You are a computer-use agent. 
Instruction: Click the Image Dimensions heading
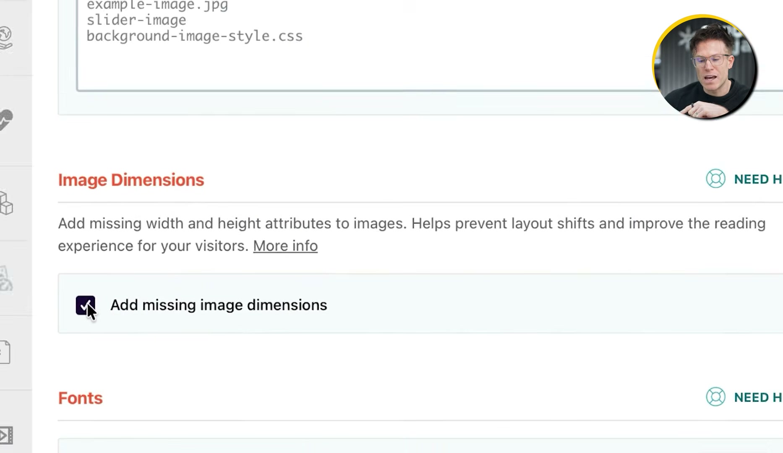[x=131, y=180]
